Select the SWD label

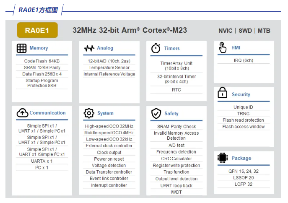point(245,31)
